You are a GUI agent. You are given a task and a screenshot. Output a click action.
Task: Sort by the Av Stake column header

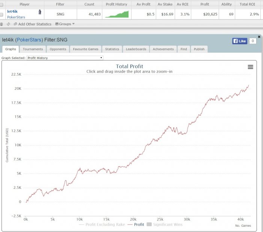(165, 5)
